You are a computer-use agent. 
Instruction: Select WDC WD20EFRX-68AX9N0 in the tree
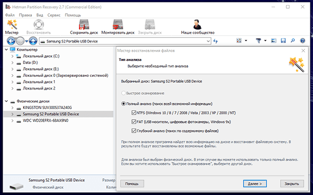coord(46,120)
